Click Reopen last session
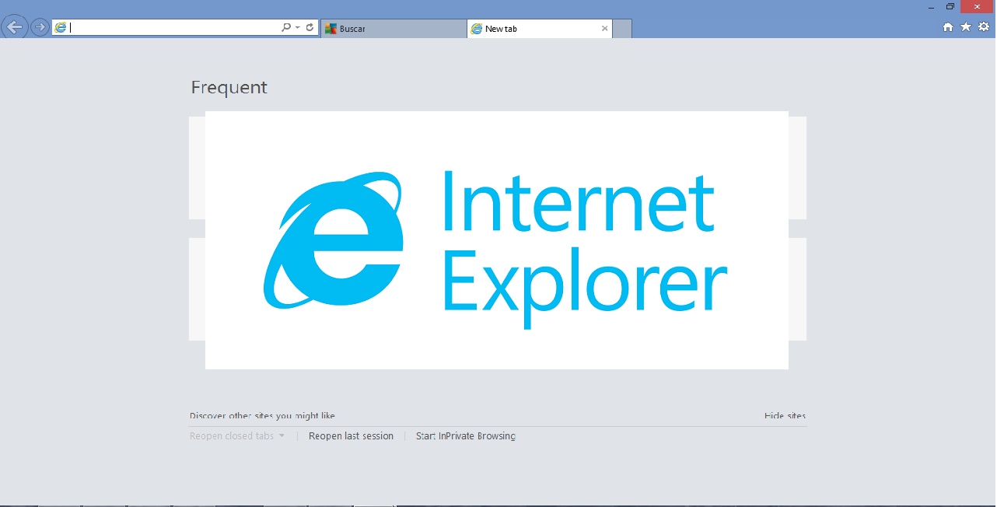Screen dimensions: 997x507 [351, 436]
